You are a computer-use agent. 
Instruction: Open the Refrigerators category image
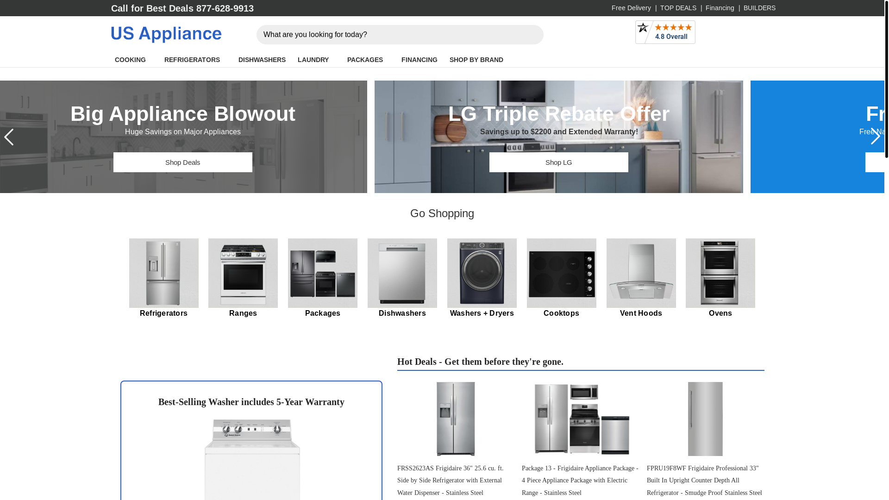click(163, 273)
